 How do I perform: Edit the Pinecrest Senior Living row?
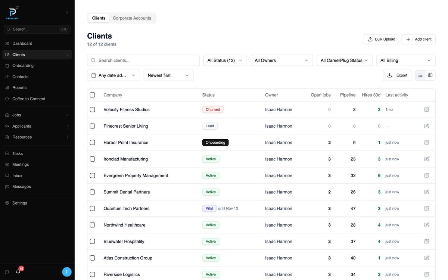click(427, 126)
